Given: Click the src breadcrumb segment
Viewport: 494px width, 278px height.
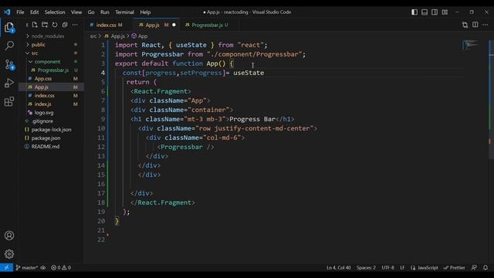Looking at the screenshot, I should 93,36.
